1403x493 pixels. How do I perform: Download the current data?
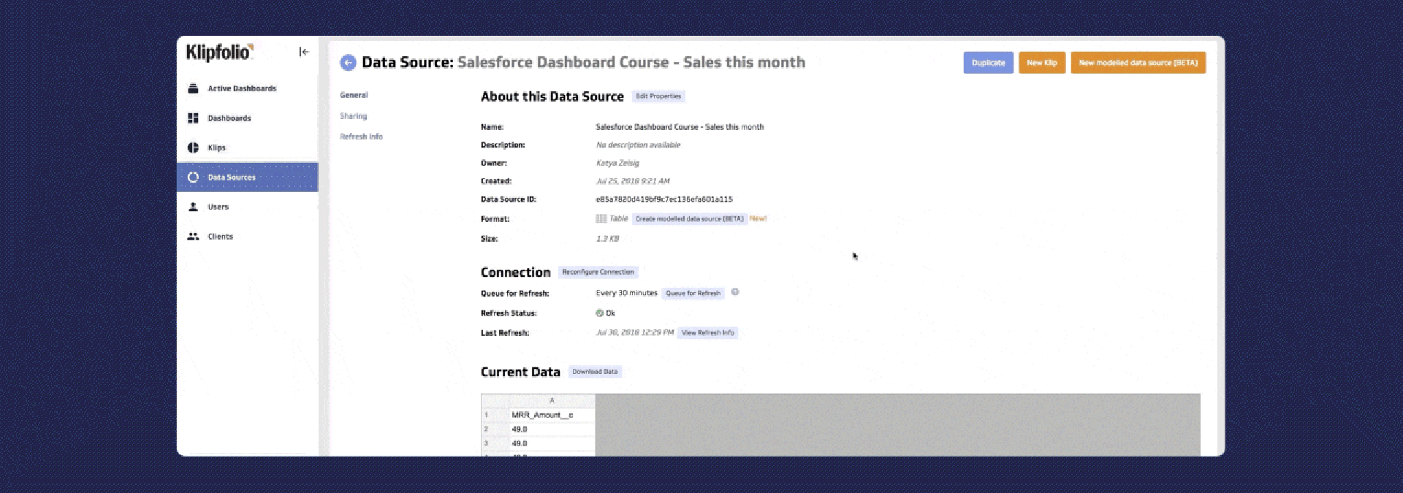[x=594, y=372]
